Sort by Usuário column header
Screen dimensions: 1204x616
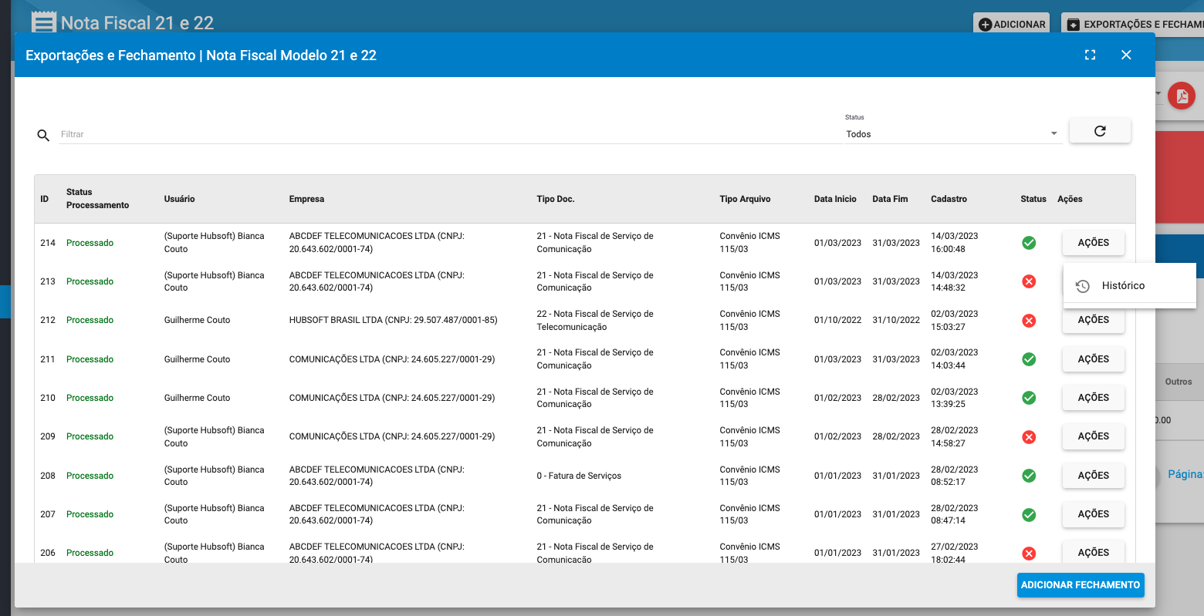tap(179, 199)
